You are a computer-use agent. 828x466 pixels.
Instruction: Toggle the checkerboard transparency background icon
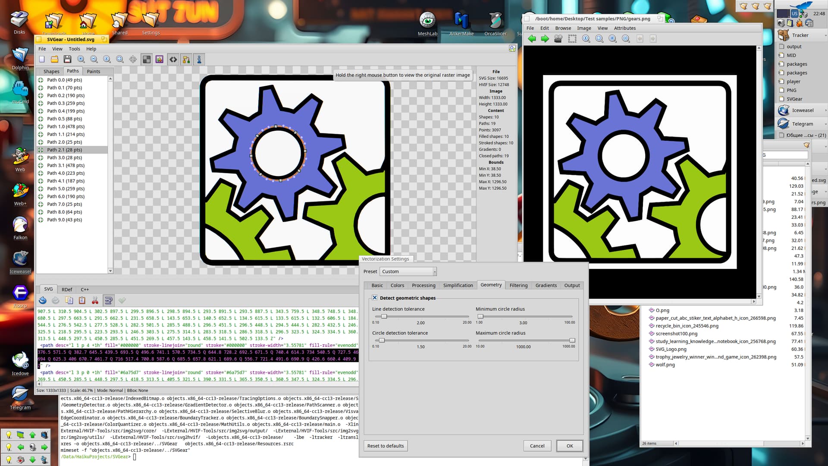point(147,60)
